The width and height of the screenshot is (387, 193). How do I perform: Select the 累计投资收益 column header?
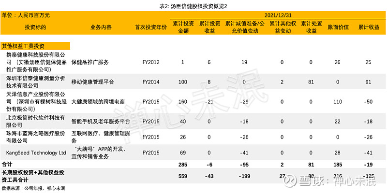[209, 27]
